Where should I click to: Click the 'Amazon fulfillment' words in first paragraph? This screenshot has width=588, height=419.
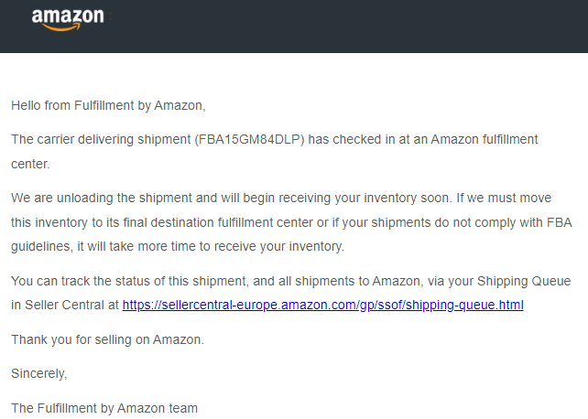point(485,139)
